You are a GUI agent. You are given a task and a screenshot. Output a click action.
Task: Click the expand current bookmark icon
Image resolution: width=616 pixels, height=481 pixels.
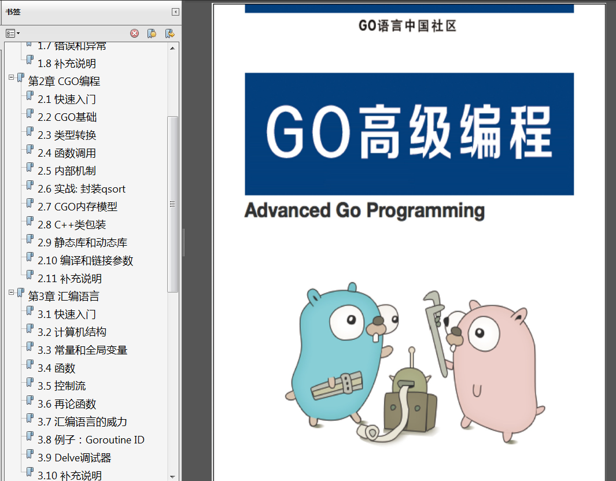click(x=169, y=34)
